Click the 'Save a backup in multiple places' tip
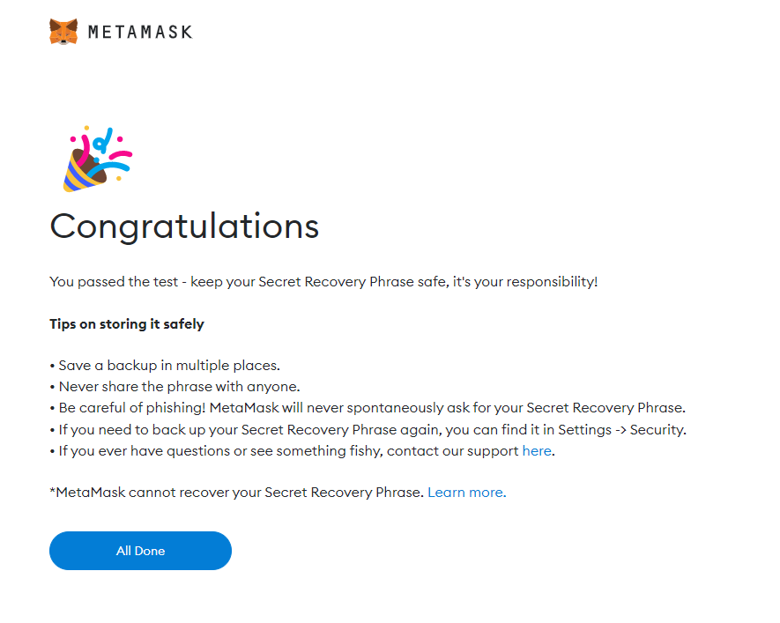This screenshot has height=623, width=780. pyautogui.click(x=165, y=366)
